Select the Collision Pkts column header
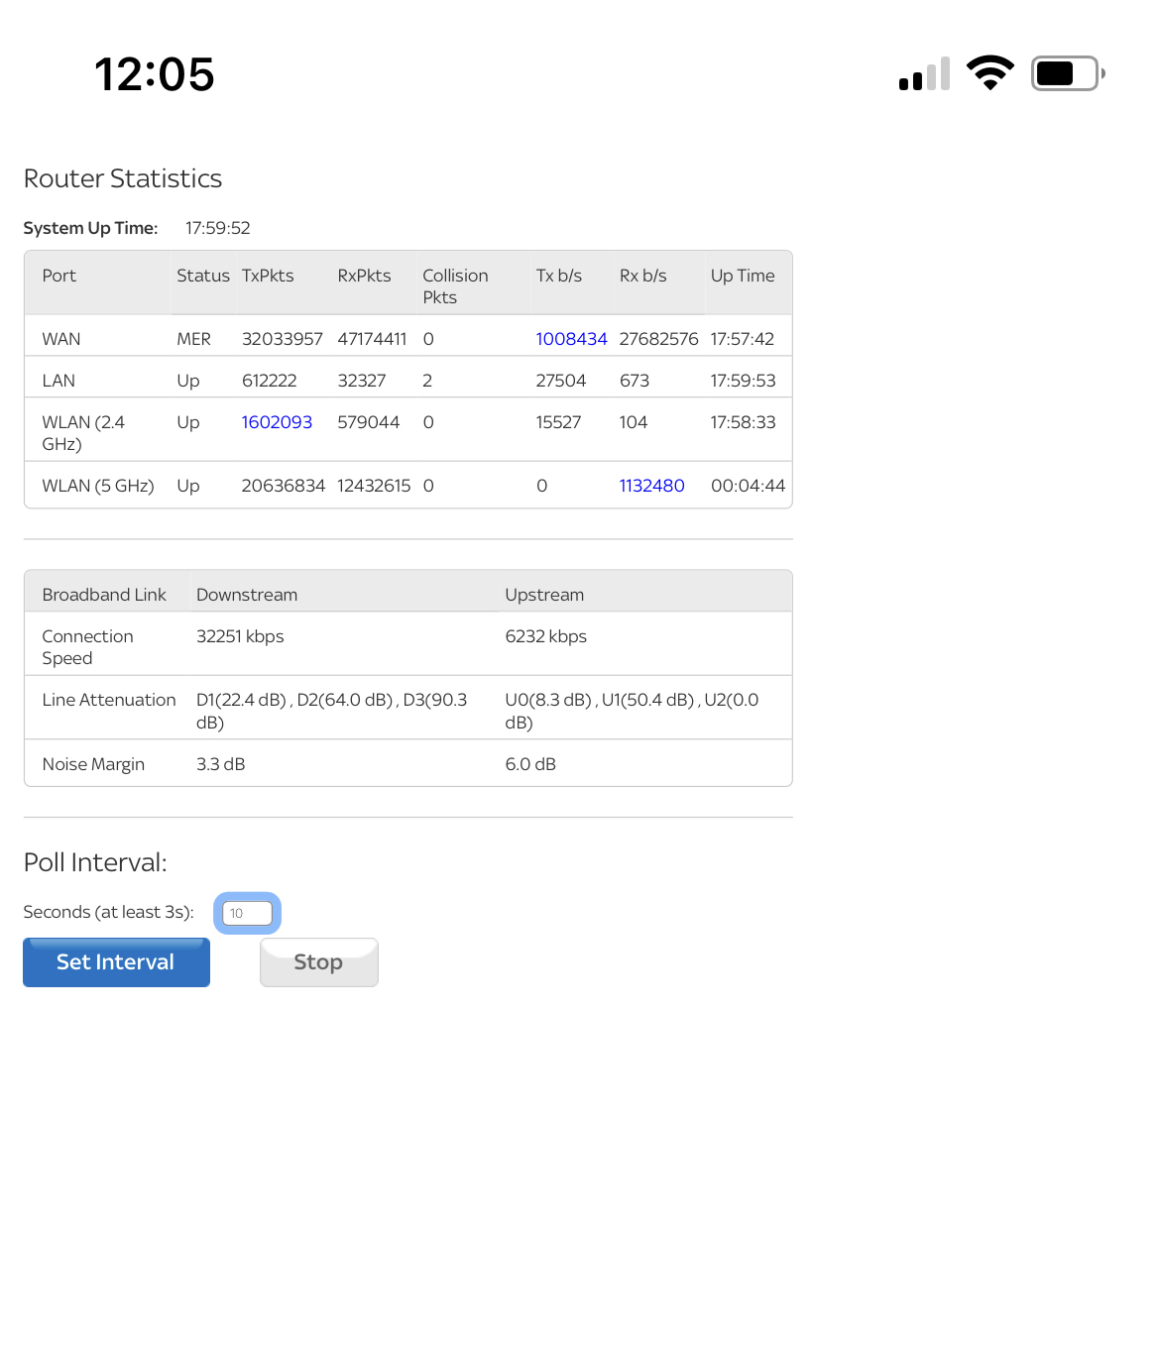 tap(455, 286)
